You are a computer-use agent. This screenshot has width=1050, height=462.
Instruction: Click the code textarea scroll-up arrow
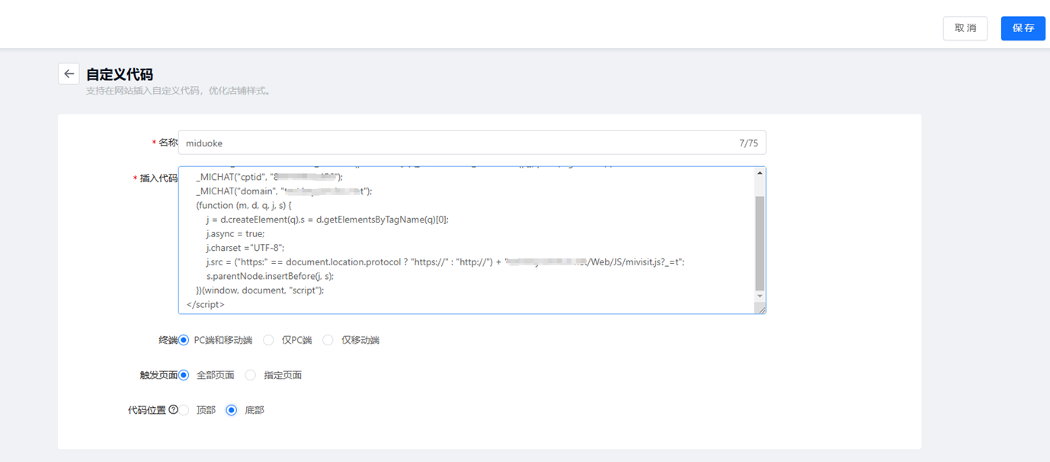759,173
